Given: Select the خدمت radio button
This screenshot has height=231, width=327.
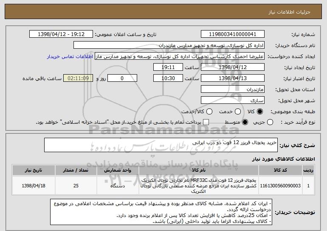Looking at the screenshot, I should [238, 111].
